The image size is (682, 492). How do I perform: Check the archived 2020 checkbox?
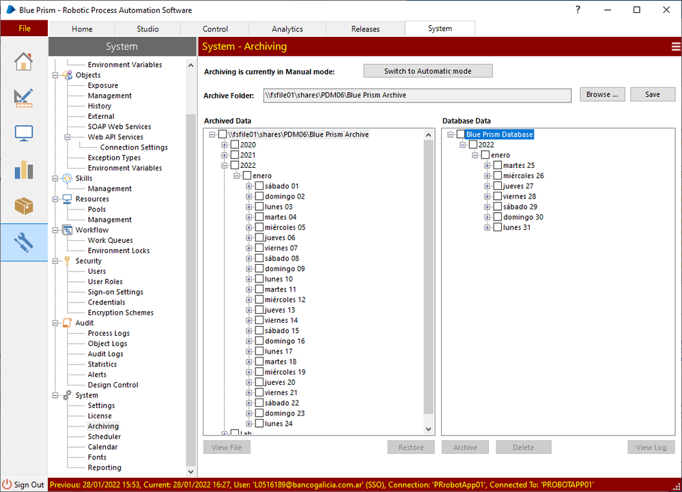point(234,144)
